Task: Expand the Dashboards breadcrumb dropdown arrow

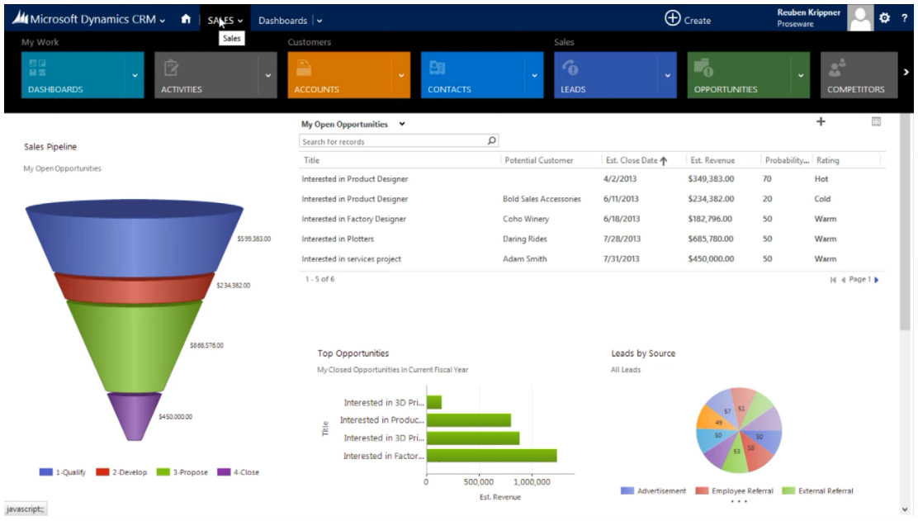Action: (x=319, y=21)
